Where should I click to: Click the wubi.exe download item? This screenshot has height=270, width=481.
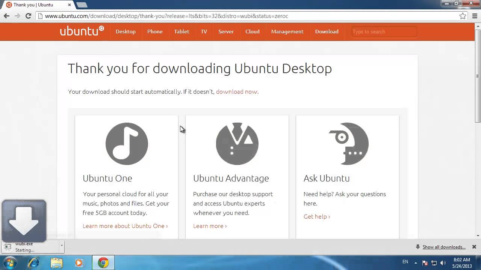tap(33, 247)
